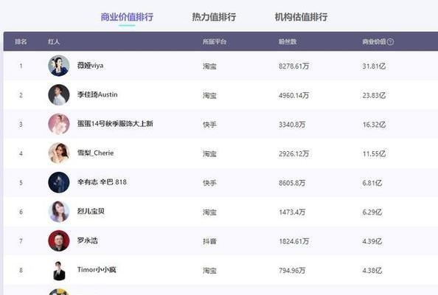Image resolution: width=438 pixels, height=295 pixels.
Task: Click commercial value 31.81亿
Action: click(374, 66)
